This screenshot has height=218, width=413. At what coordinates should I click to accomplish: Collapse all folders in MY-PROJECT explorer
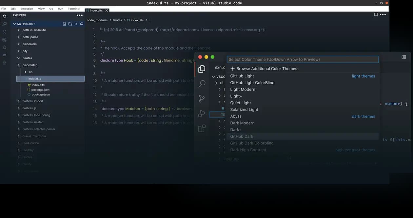[82, 24]
